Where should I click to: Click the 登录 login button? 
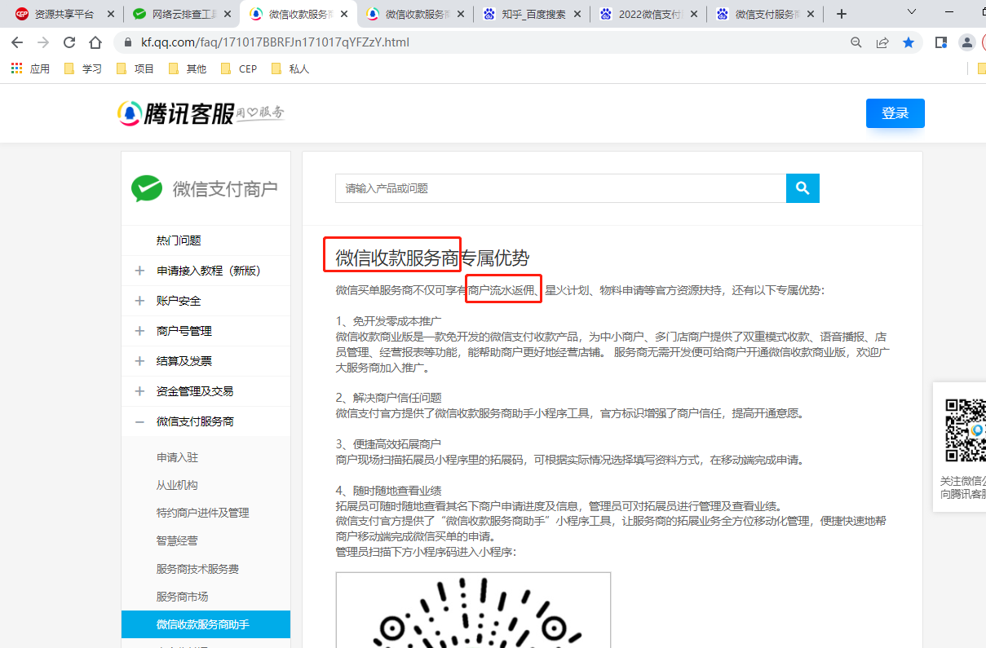click(895, 113)
